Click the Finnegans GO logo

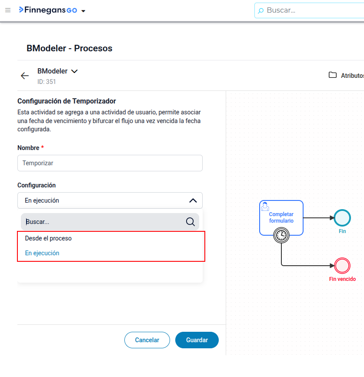(x=48, y=10)
